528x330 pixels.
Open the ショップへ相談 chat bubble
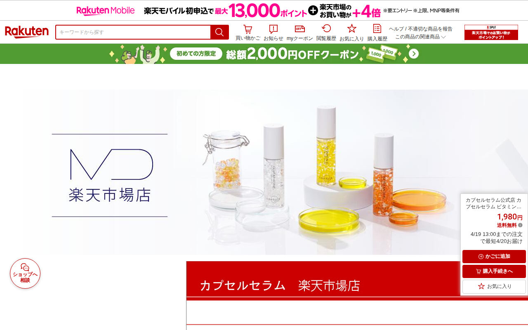[25, 273]
